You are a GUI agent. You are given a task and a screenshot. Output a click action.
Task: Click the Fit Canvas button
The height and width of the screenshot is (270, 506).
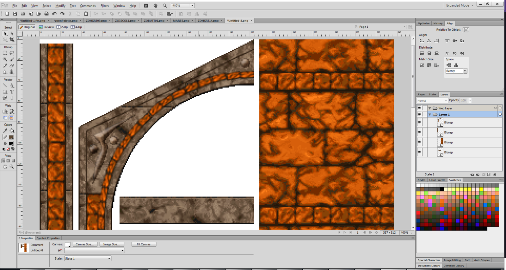(144, 244)
